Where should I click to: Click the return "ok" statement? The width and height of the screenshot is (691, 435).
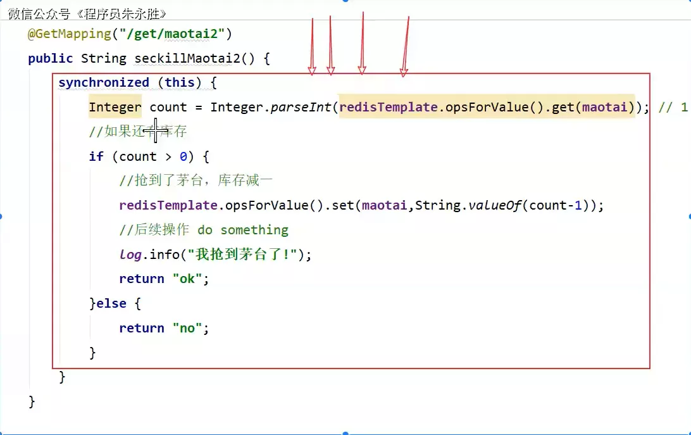(x=163, y=279)
